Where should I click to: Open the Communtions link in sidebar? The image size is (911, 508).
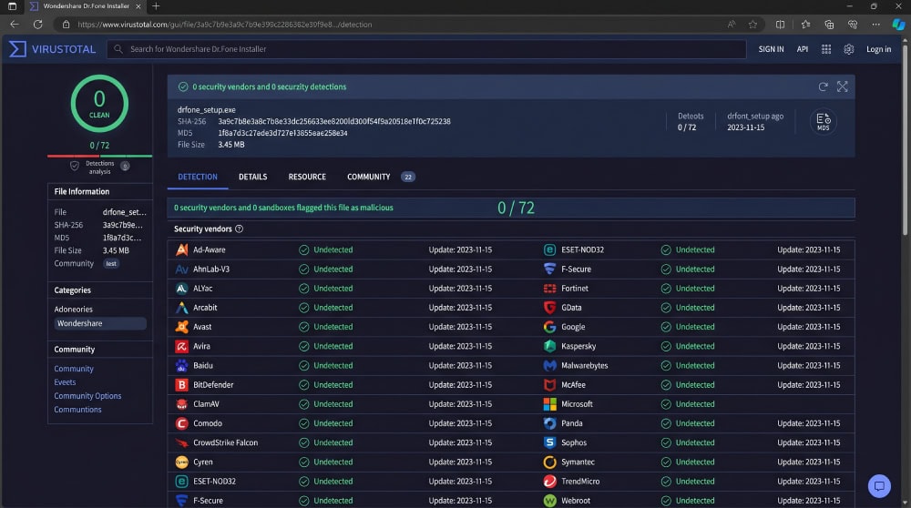click(77, 410)
